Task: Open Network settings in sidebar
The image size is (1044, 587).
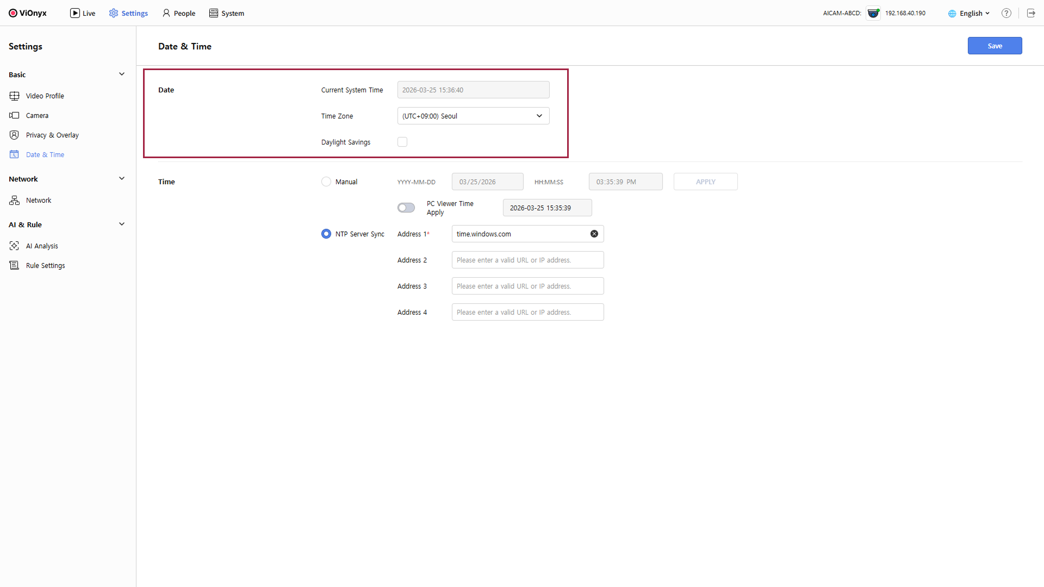Action: [39, 200]
